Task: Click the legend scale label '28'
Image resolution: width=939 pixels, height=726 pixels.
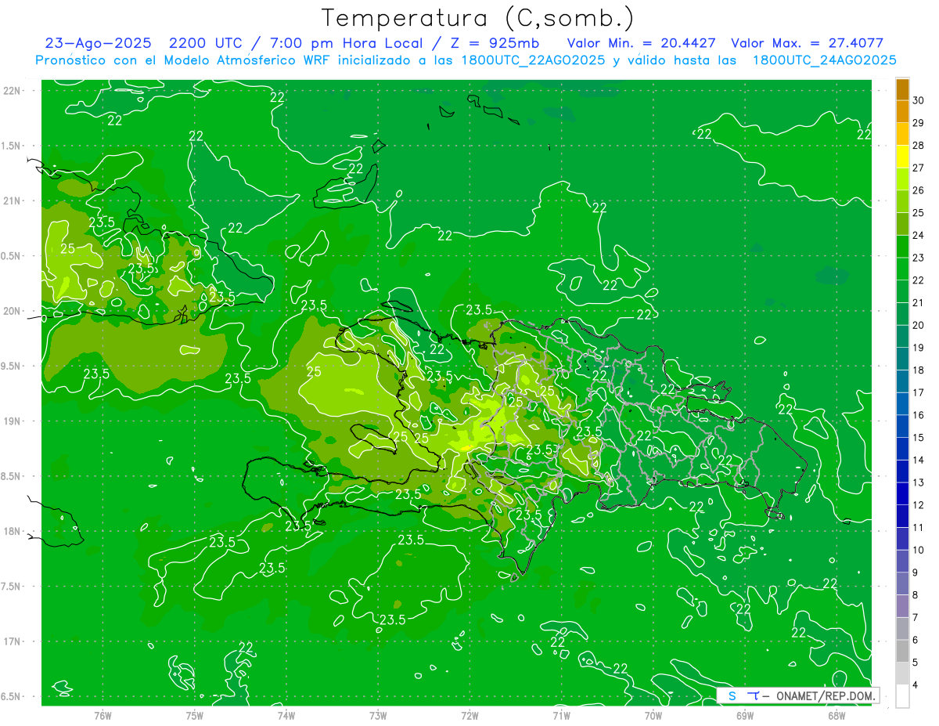Action: [x=919, y=146]
